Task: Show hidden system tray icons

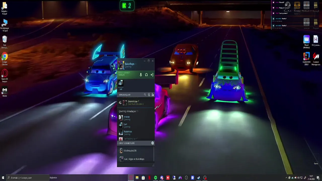Action: pyautogui.click(x=286, y=178)
